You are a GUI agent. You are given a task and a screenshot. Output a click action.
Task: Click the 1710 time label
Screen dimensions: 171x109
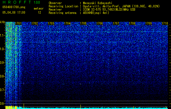tap(165, 23)
